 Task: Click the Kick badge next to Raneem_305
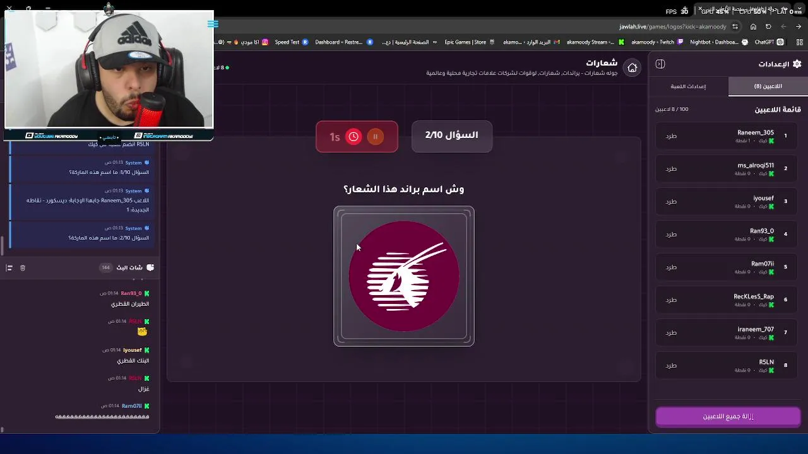(x=771, y=141)
